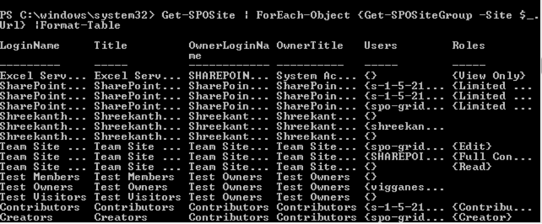Click the {SHAREPOI... users entry
This screenshot has height=224, width=542.
(x=397, y=156)
